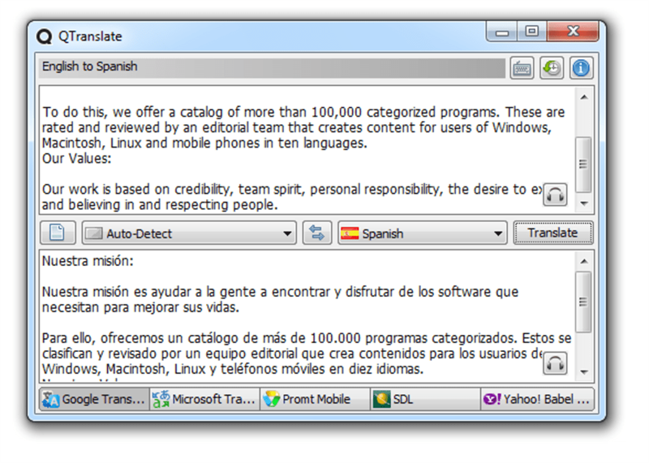Choose the SDL translation service tab

[x=425, y=399]
